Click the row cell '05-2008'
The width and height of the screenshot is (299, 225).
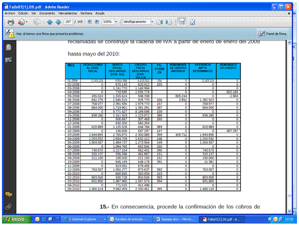click(x=73, y=96)
